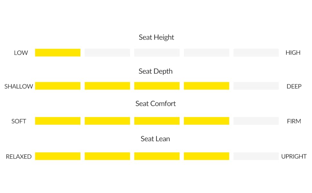Click the Seat Comfort heading

(x=156, y=104)
